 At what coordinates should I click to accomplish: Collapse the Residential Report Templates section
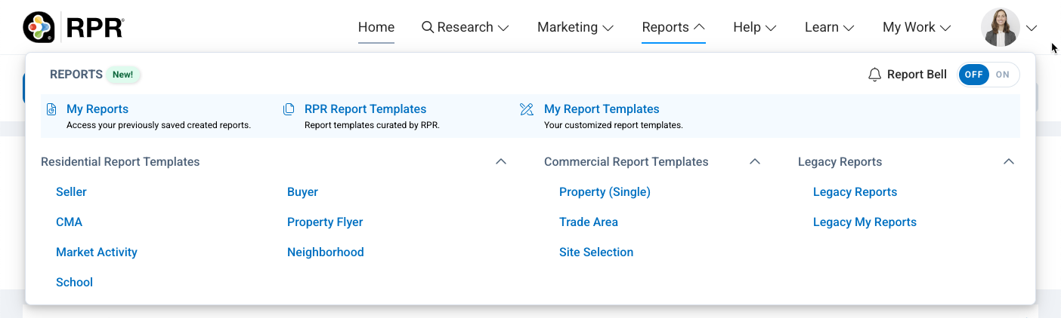pyautogui.click(x=500, y=162)
